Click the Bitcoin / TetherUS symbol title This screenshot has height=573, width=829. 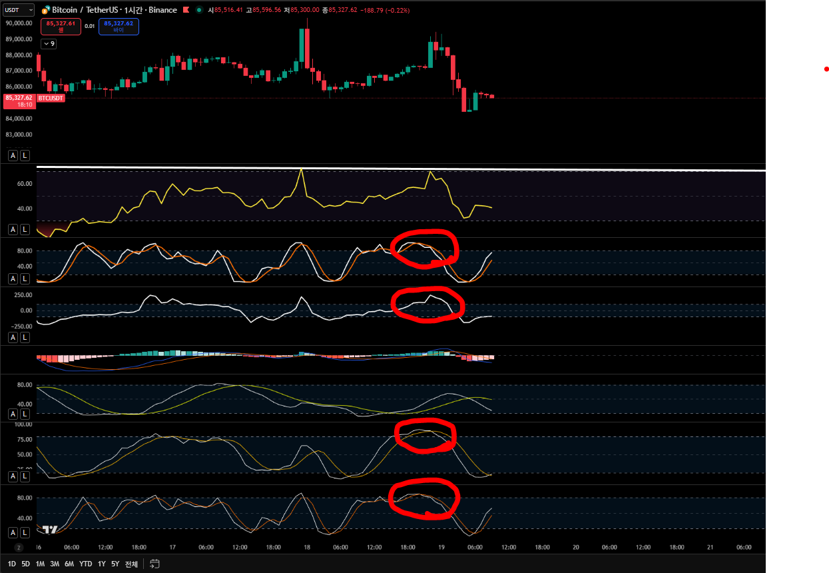tap(114, 10)
